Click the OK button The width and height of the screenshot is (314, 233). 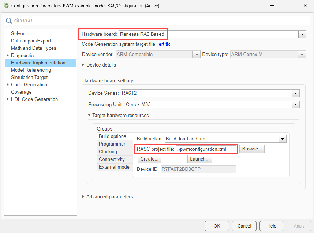pos(217,226)
